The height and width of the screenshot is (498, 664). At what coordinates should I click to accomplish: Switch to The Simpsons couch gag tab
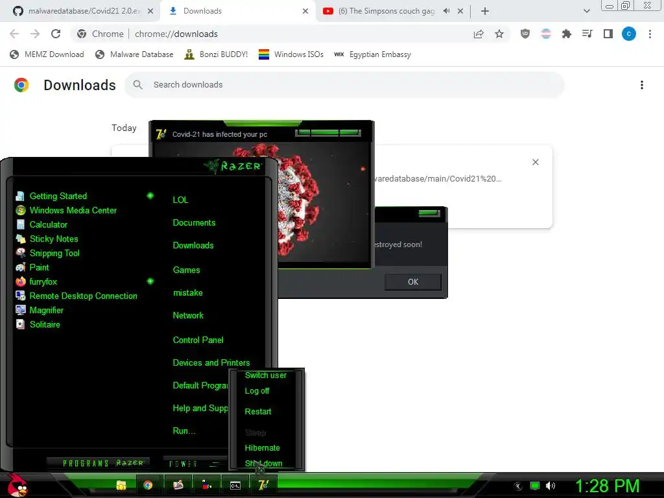coord(386,11)
